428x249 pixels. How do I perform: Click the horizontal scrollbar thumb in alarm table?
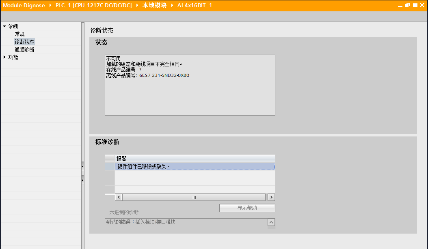coord(194,197)
